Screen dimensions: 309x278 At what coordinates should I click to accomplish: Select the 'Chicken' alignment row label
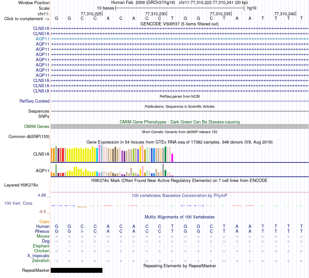pyautogui.click(x=42, y=251)
